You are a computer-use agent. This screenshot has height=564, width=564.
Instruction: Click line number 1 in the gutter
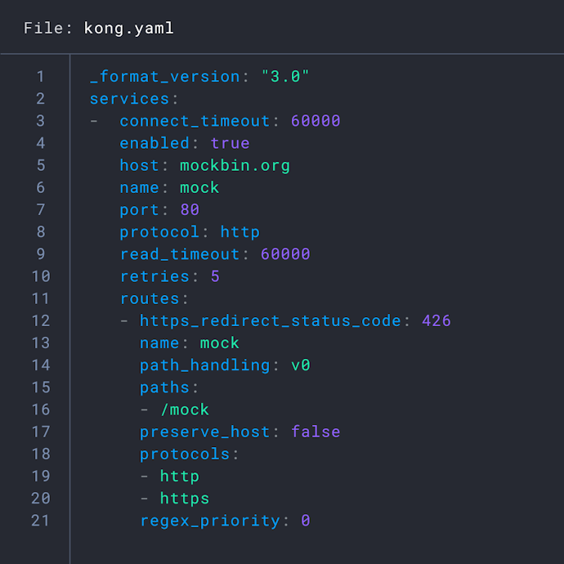click(x=41, y=77)
